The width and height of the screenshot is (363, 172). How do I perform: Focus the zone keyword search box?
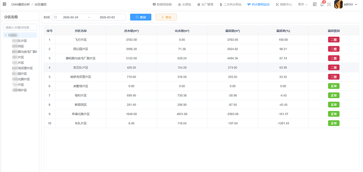point(20,27)
